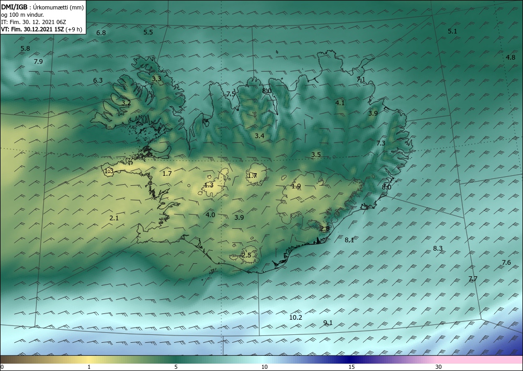Click the color scale label 1
The height and width of the screenshot is (371, 523).
tap(89, 367)
